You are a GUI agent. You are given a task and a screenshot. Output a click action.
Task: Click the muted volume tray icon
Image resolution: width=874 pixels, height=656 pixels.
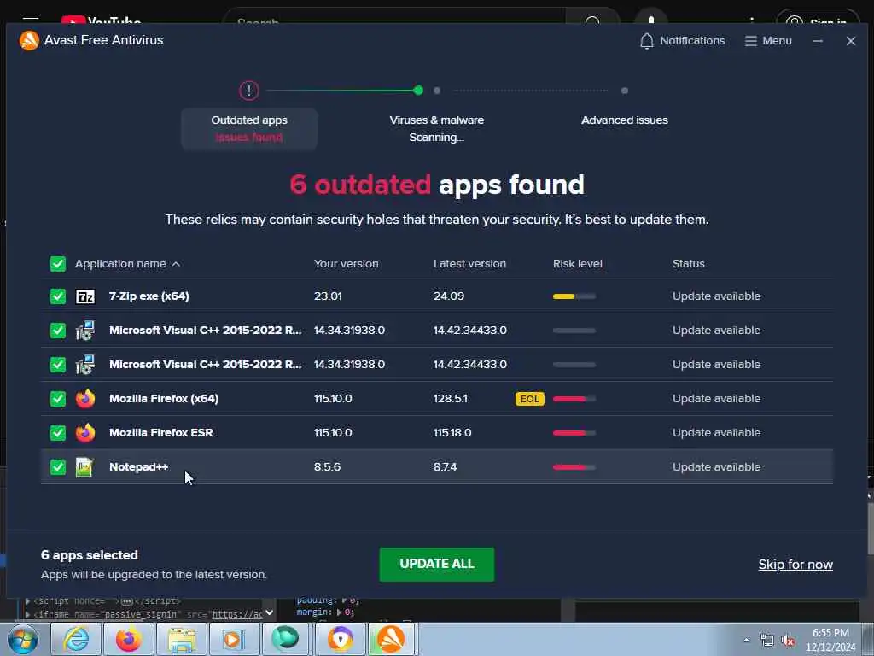point(788,641)
